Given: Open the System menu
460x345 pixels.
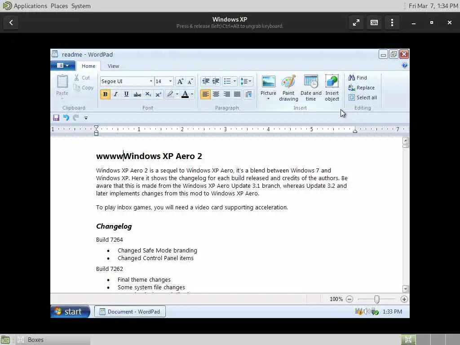Looking at the screenshot, I should pos(81,6).
